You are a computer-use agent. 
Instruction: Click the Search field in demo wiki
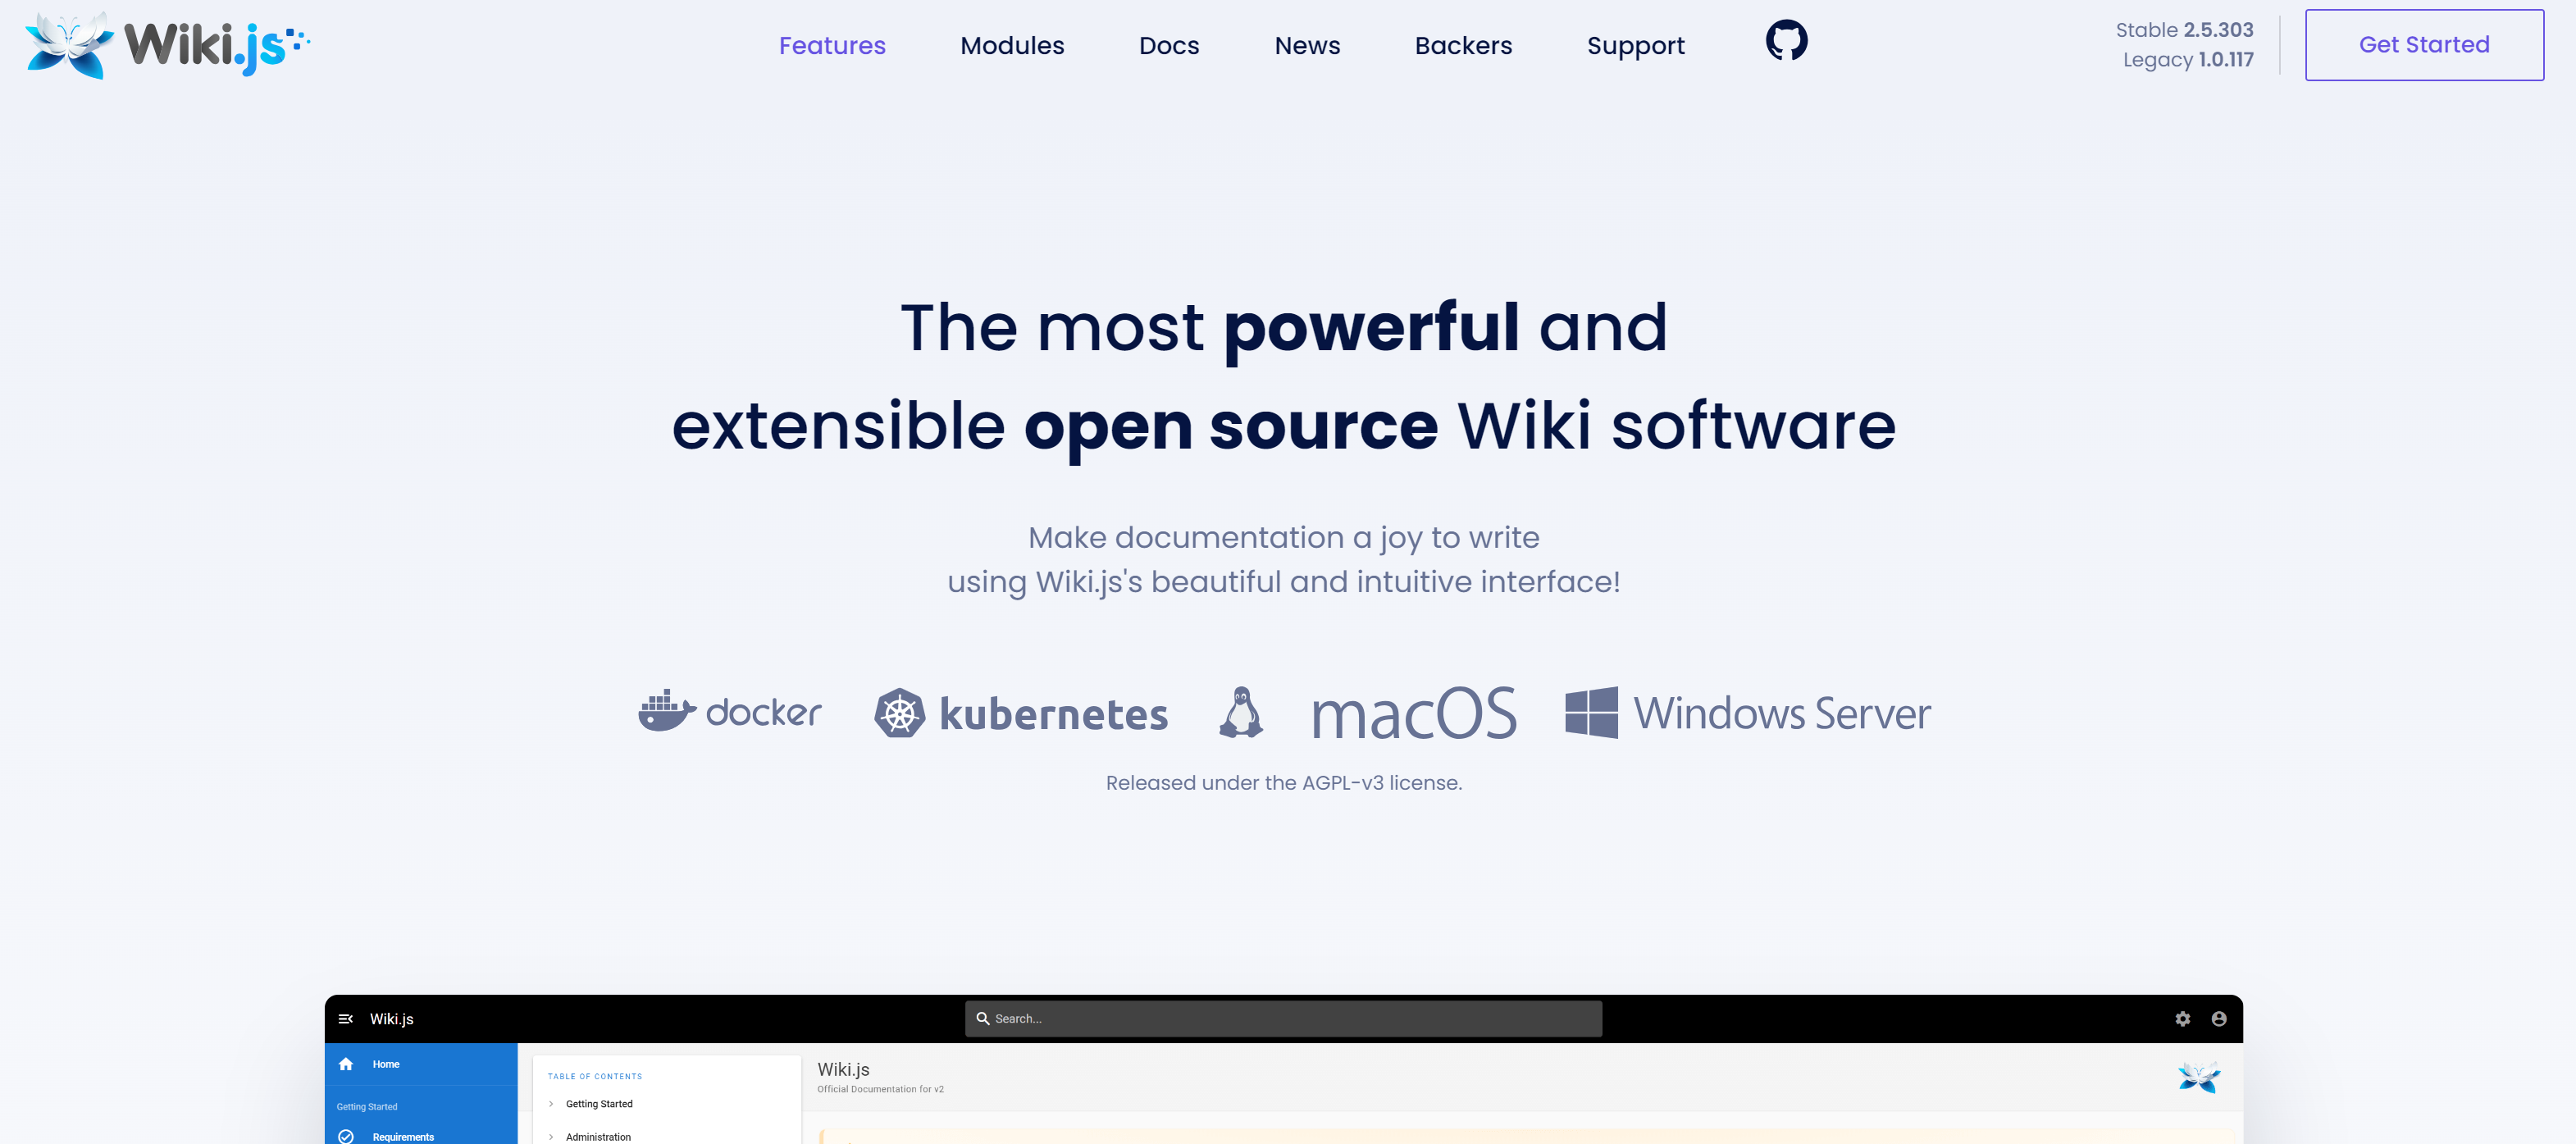pyautogui.click(x=1283, y=1019)
